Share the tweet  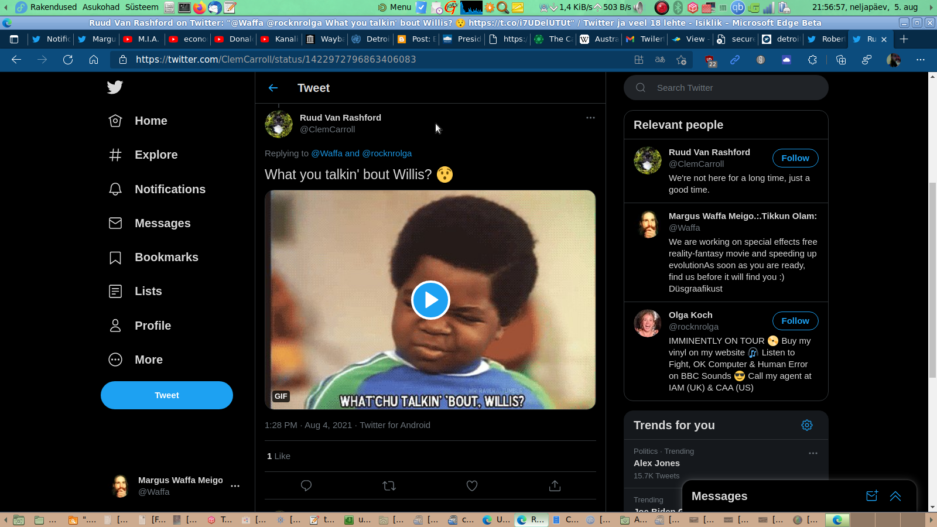pos(555,485)
